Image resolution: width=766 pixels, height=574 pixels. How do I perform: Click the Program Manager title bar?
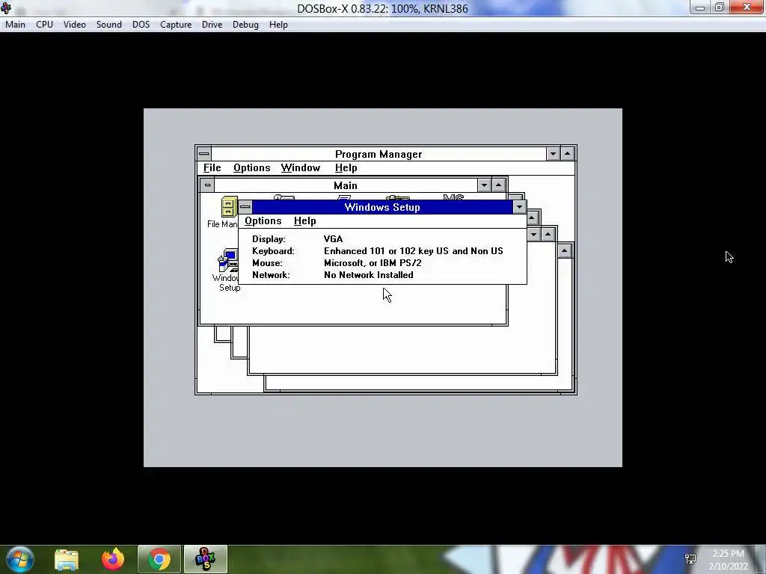[x=379, y=154]
